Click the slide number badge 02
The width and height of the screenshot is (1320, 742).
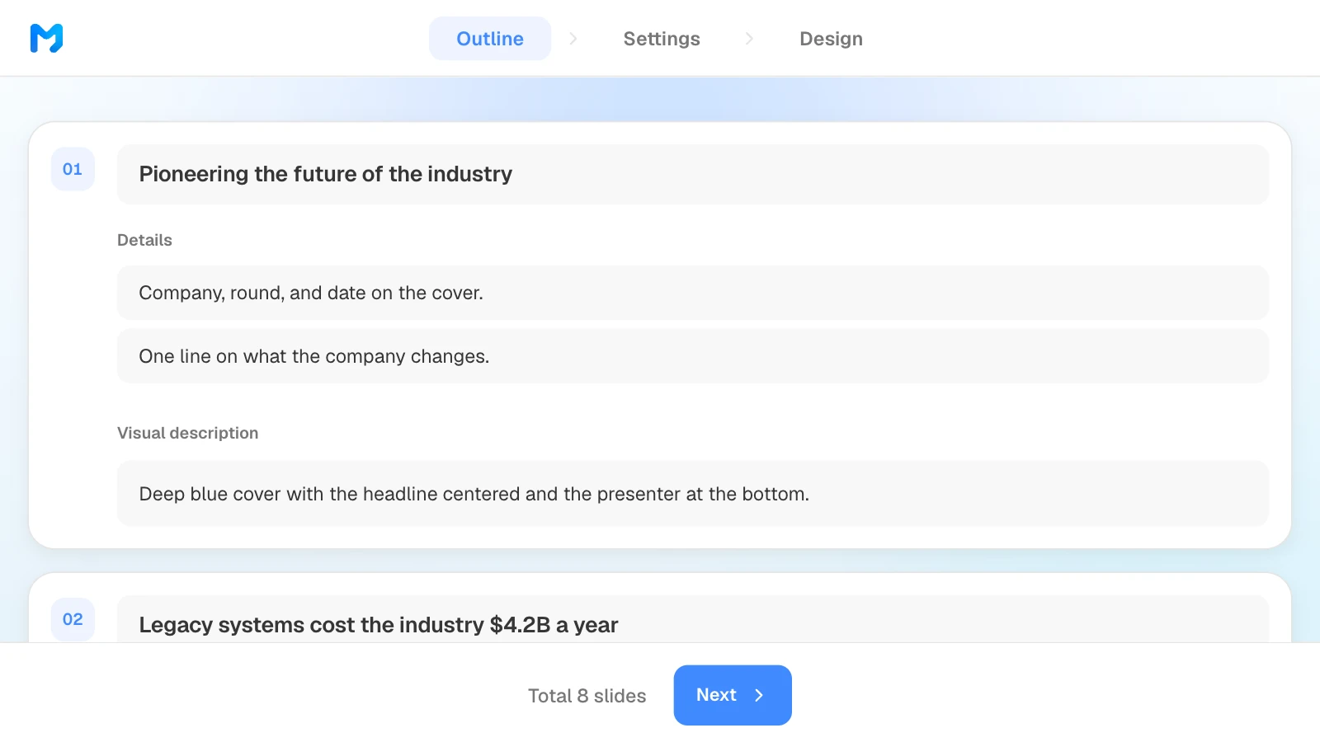click(73, 619)
